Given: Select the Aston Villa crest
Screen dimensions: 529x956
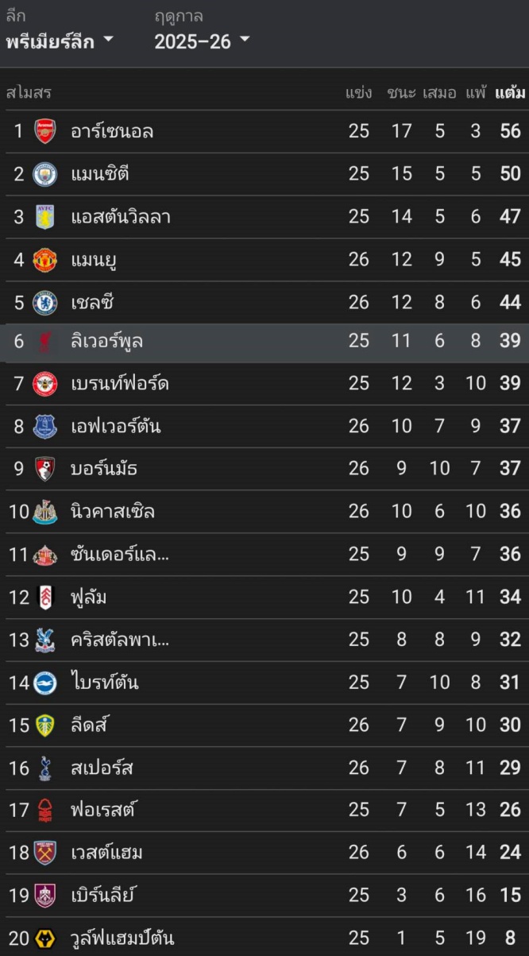Looking at the screenshot, I should tap(45, 217).
